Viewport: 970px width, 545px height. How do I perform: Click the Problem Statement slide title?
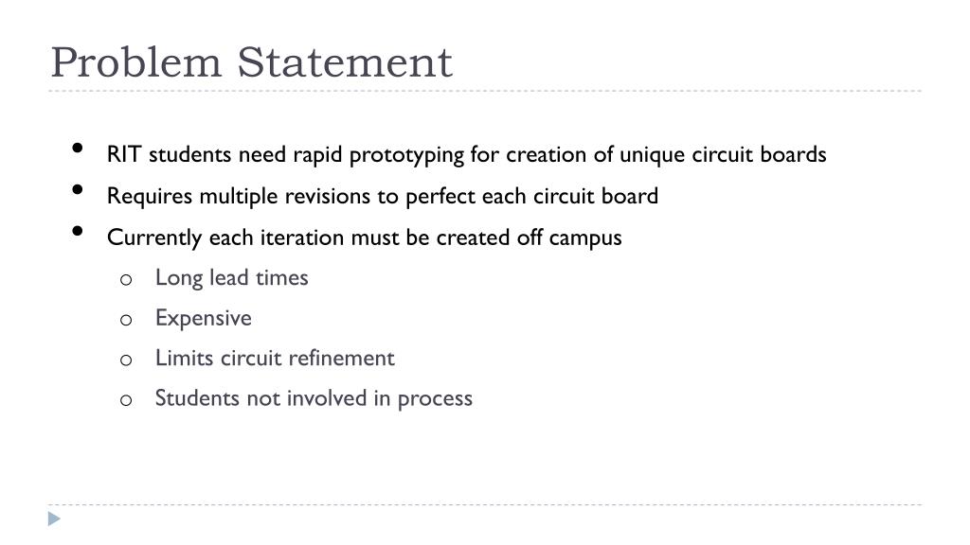[x=251, y=62]
